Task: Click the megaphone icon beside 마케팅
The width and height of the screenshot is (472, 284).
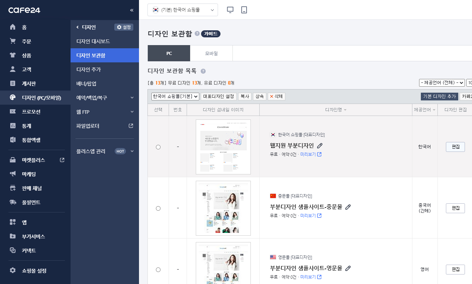Action: pos(13,174)
